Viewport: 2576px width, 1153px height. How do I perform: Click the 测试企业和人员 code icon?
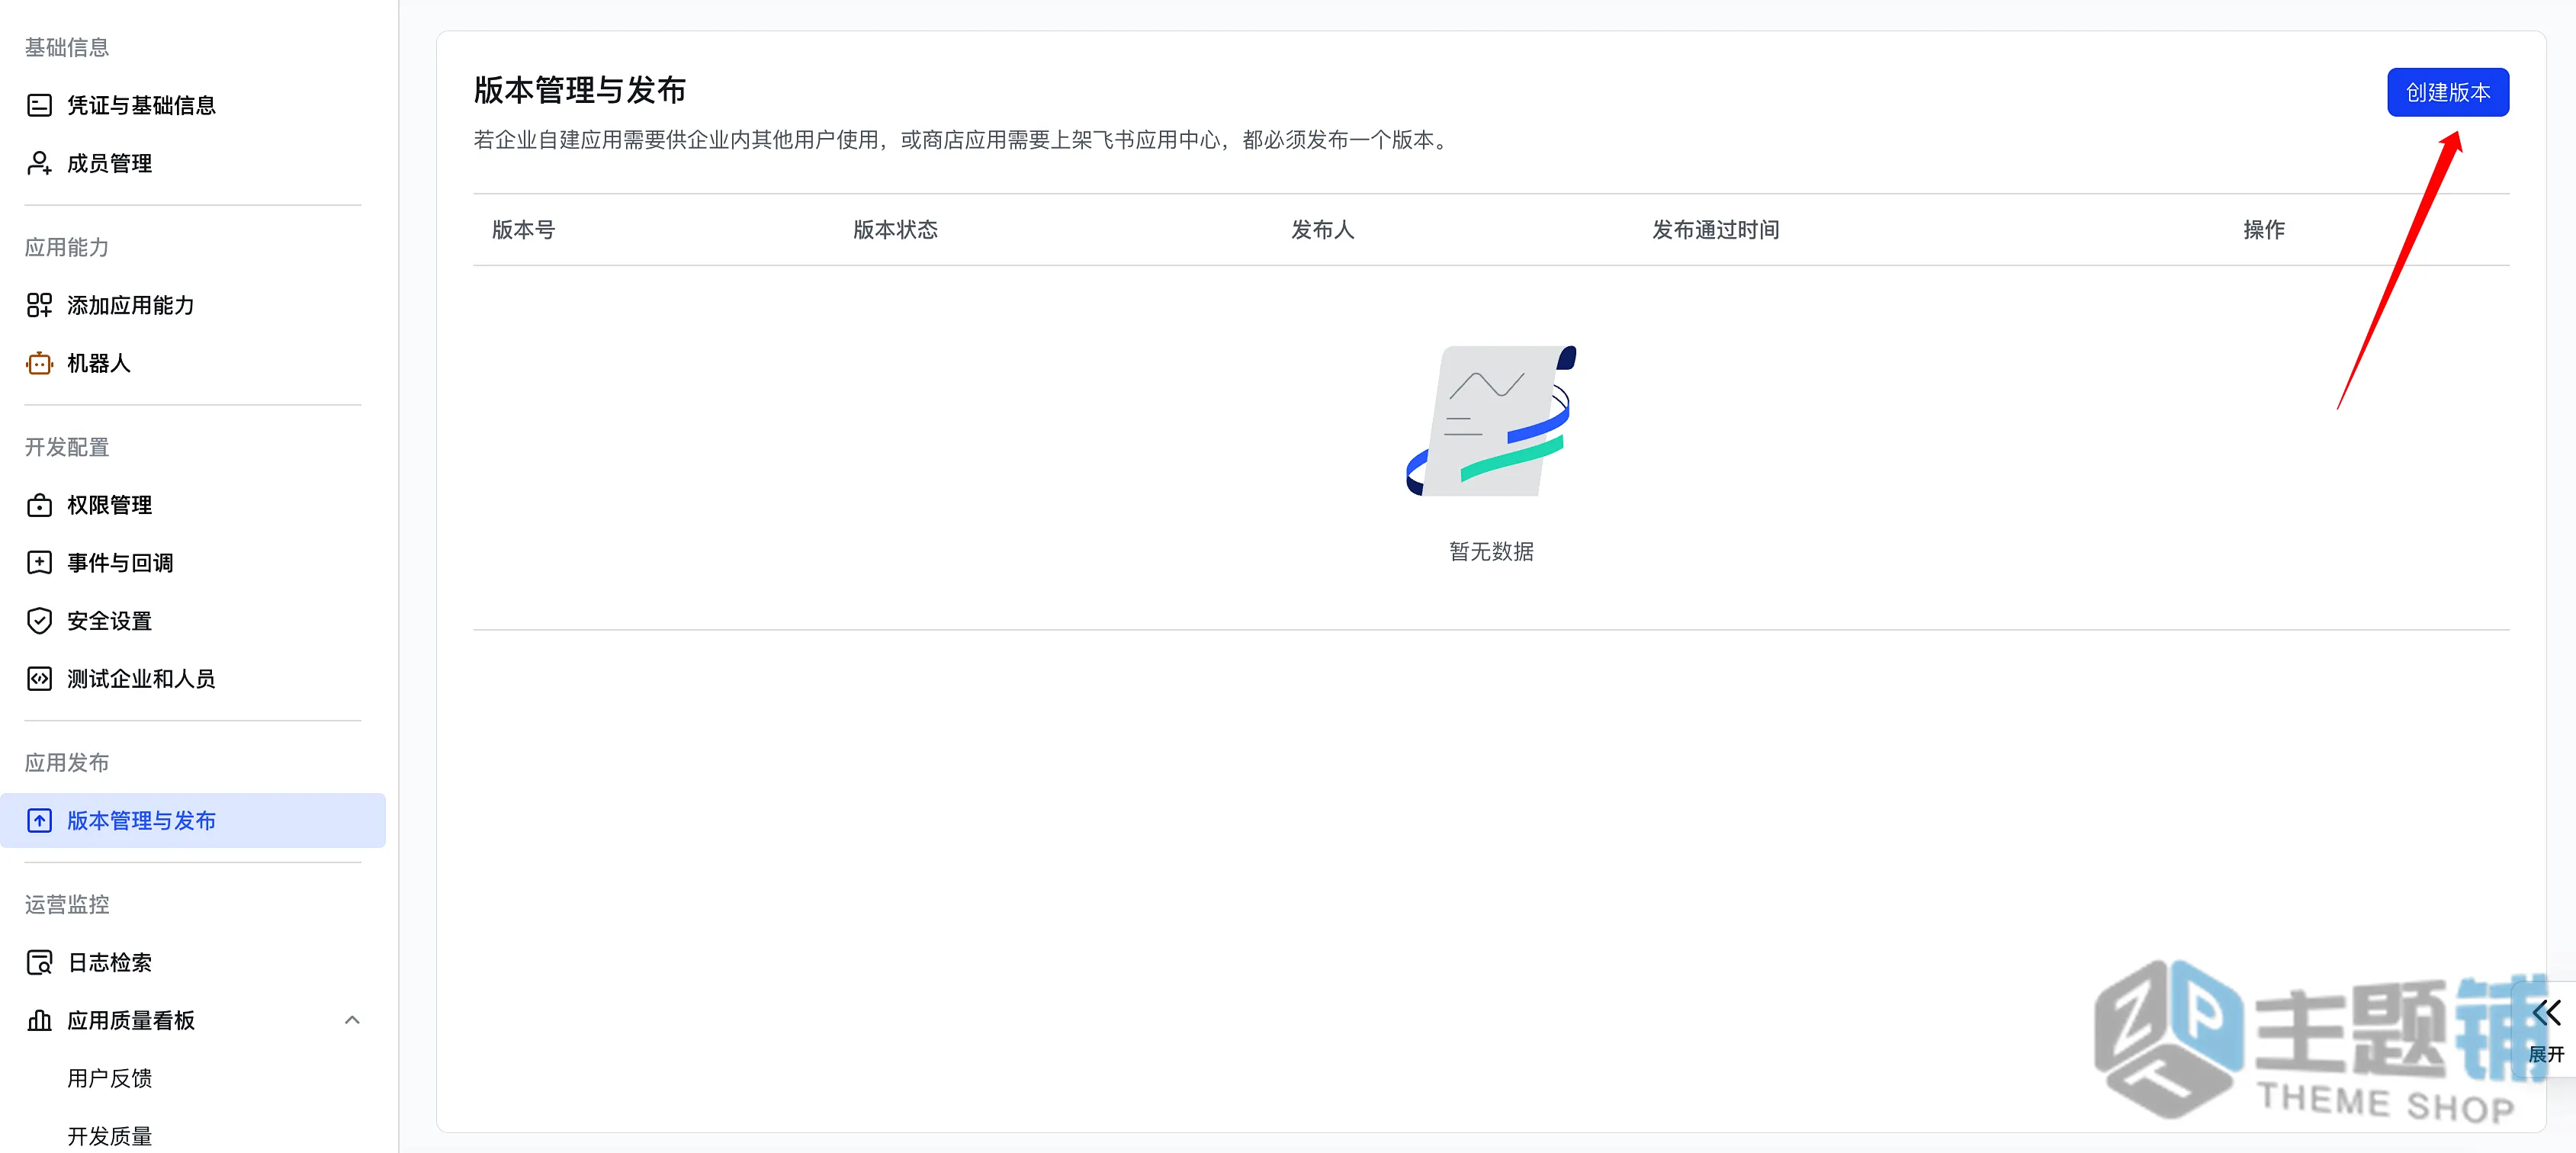click(x=39, y=679)
